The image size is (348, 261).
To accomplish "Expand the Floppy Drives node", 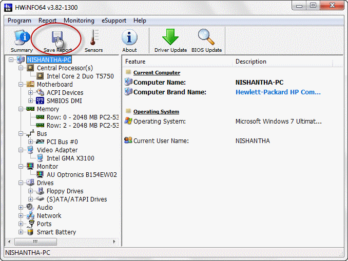I will 30,191.
